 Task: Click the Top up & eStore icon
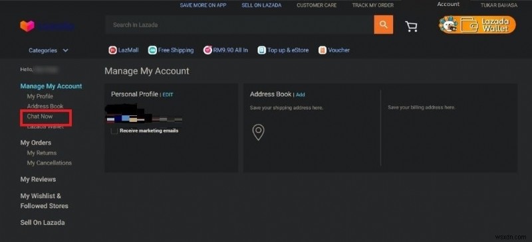click(261, 50)
